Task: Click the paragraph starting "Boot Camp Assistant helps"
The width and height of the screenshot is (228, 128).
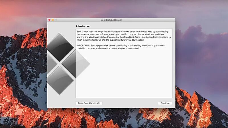Action: tap(124, 36)
